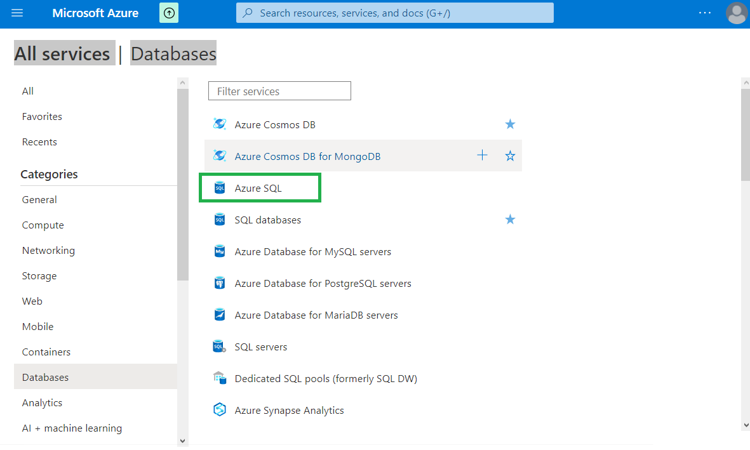Click the Azure Database for MySQL icon
Viewport: 750px width, 450px height.
coord(220,251)
